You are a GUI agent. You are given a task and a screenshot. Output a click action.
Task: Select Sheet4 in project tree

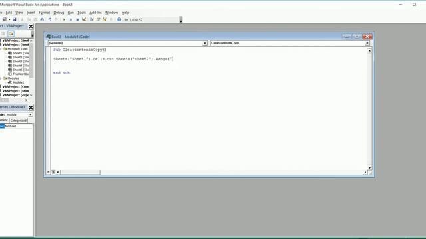[x=19, y=66]
